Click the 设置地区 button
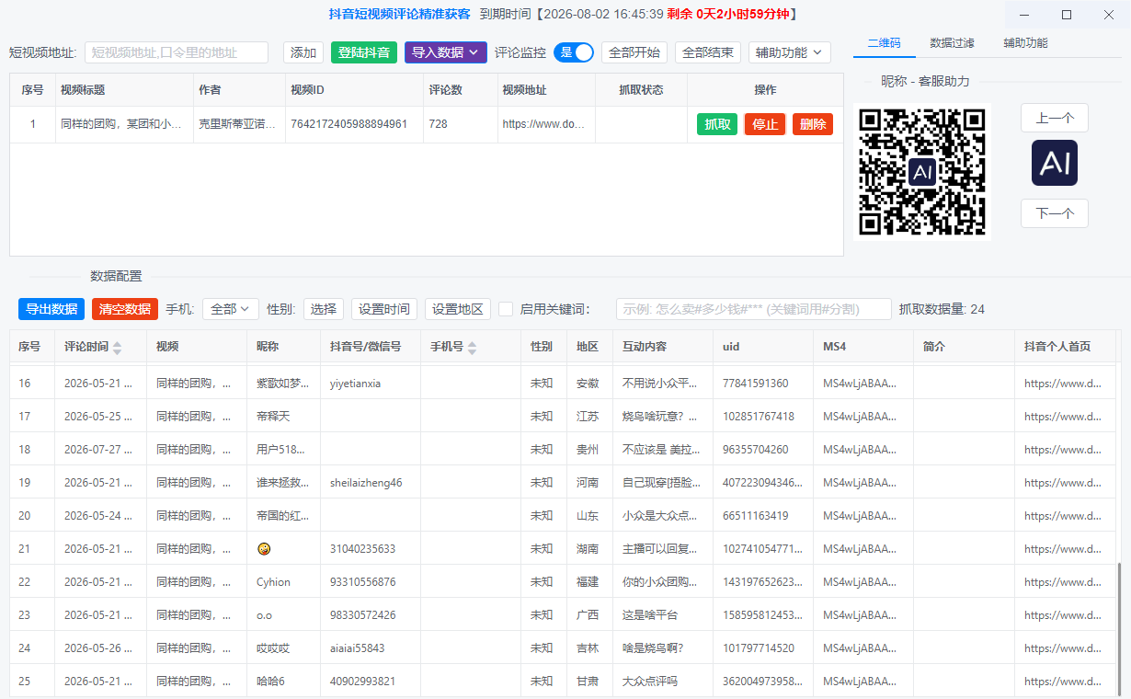This screenshot has width=1131, height=699. tap(458, 309)
